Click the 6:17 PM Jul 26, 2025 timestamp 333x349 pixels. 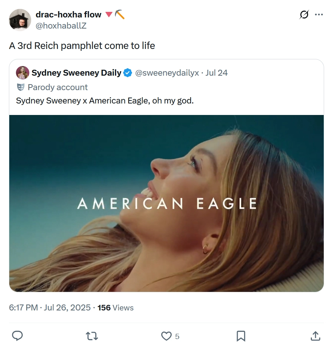[50, 307]
